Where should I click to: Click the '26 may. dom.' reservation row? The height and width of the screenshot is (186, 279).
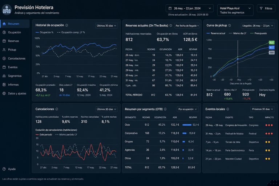pos(161,55)
